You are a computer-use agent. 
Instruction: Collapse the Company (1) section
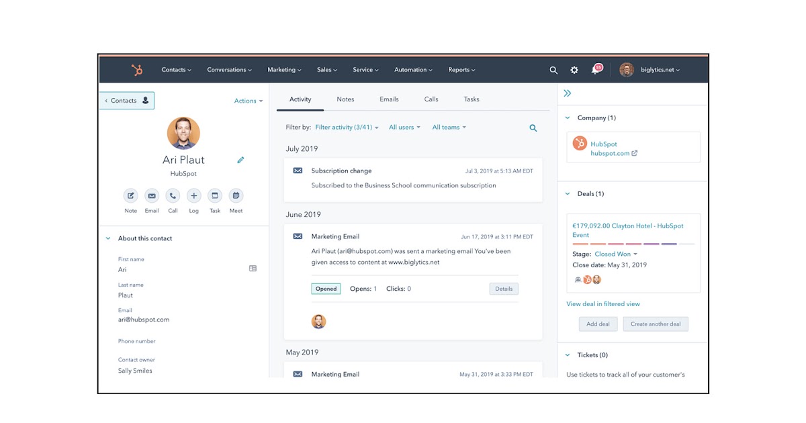coord(568,118)
